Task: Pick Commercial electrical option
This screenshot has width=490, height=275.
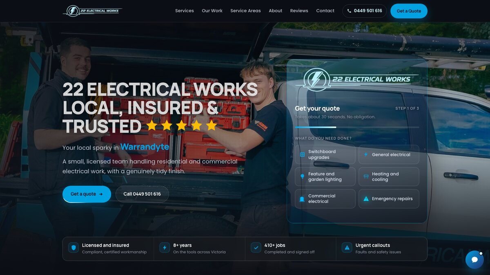Action: point(325,198)
